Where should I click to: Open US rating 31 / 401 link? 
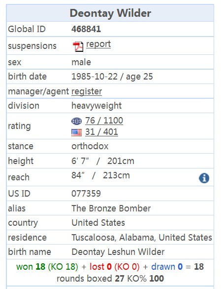click(x=101, y=132)
